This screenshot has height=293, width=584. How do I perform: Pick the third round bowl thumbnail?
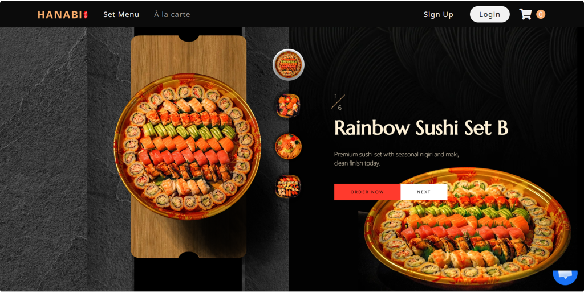(288, 146)
